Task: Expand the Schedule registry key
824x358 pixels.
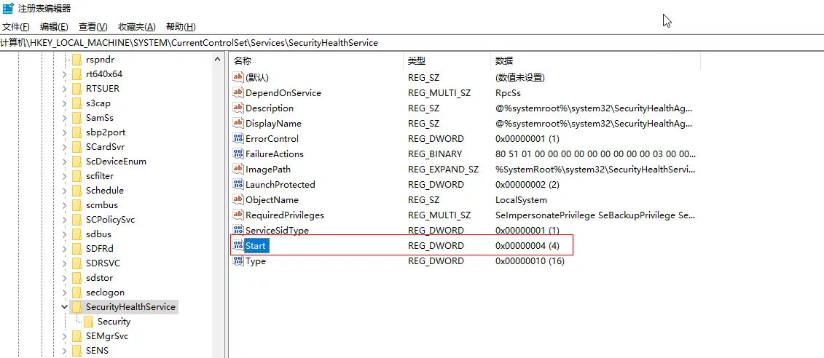Action: pyautogui.click(x=64, y=191)
